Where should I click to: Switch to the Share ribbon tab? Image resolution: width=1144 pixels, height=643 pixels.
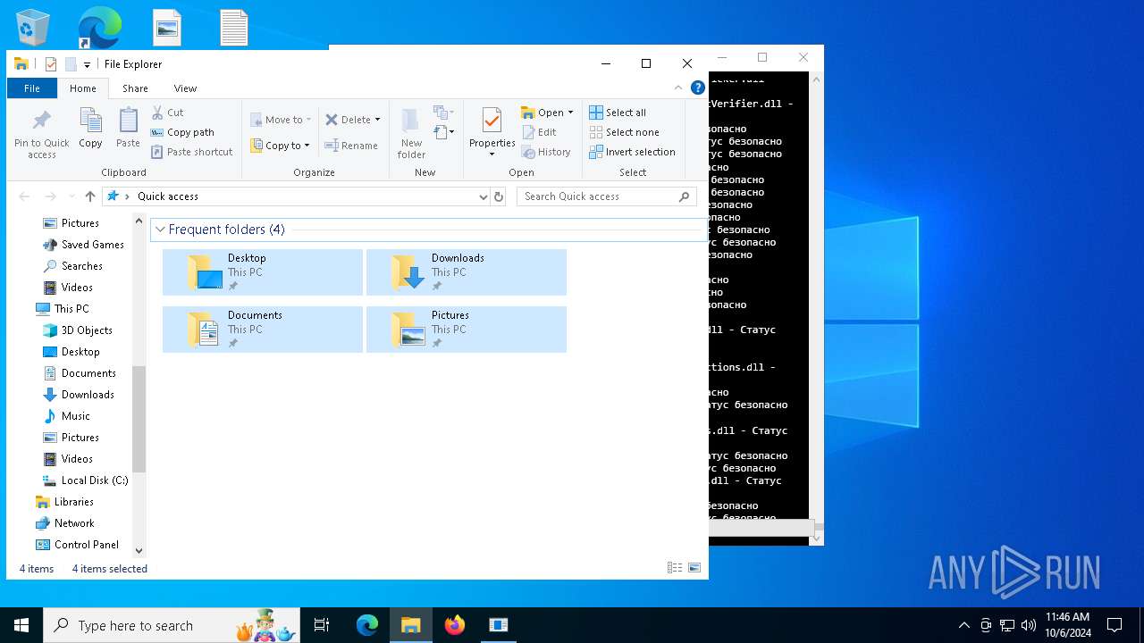[x=135, y=88]
